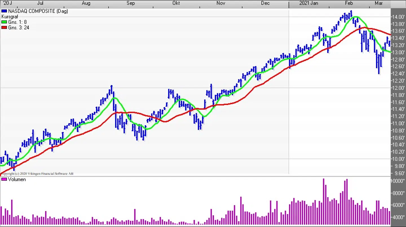
Task: Click the Vikingen Financial Software copyright text
Action: tap(37, 174)
